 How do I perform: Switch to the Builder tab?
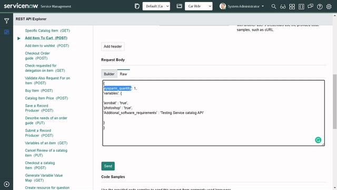pyautogui.click(x=109, y=74)
